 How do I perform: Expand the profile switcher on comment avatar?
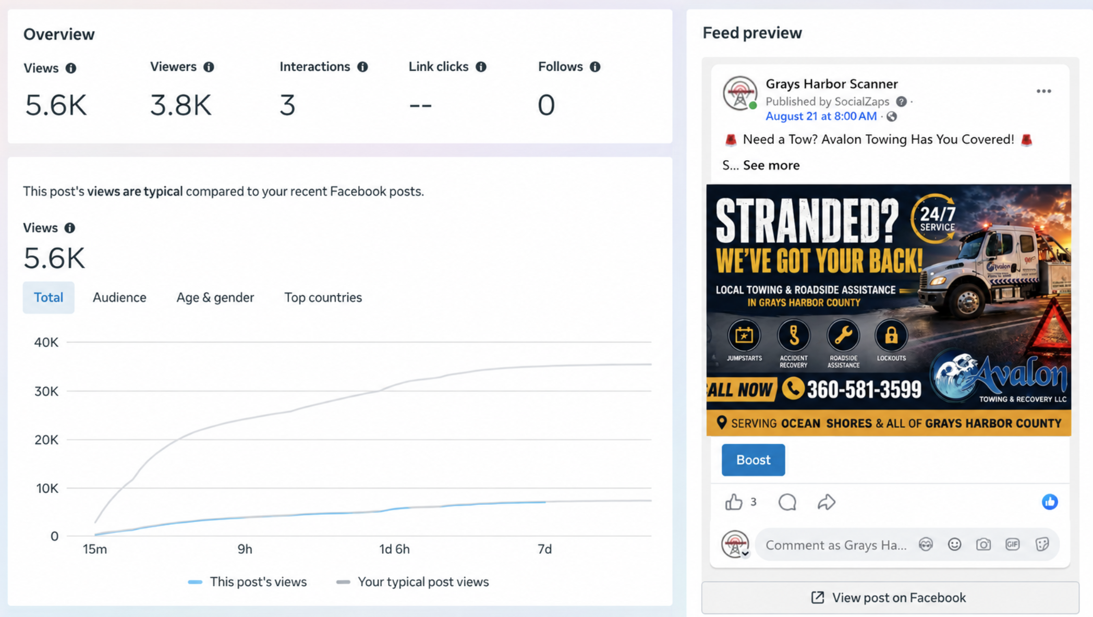coord(746,554)
